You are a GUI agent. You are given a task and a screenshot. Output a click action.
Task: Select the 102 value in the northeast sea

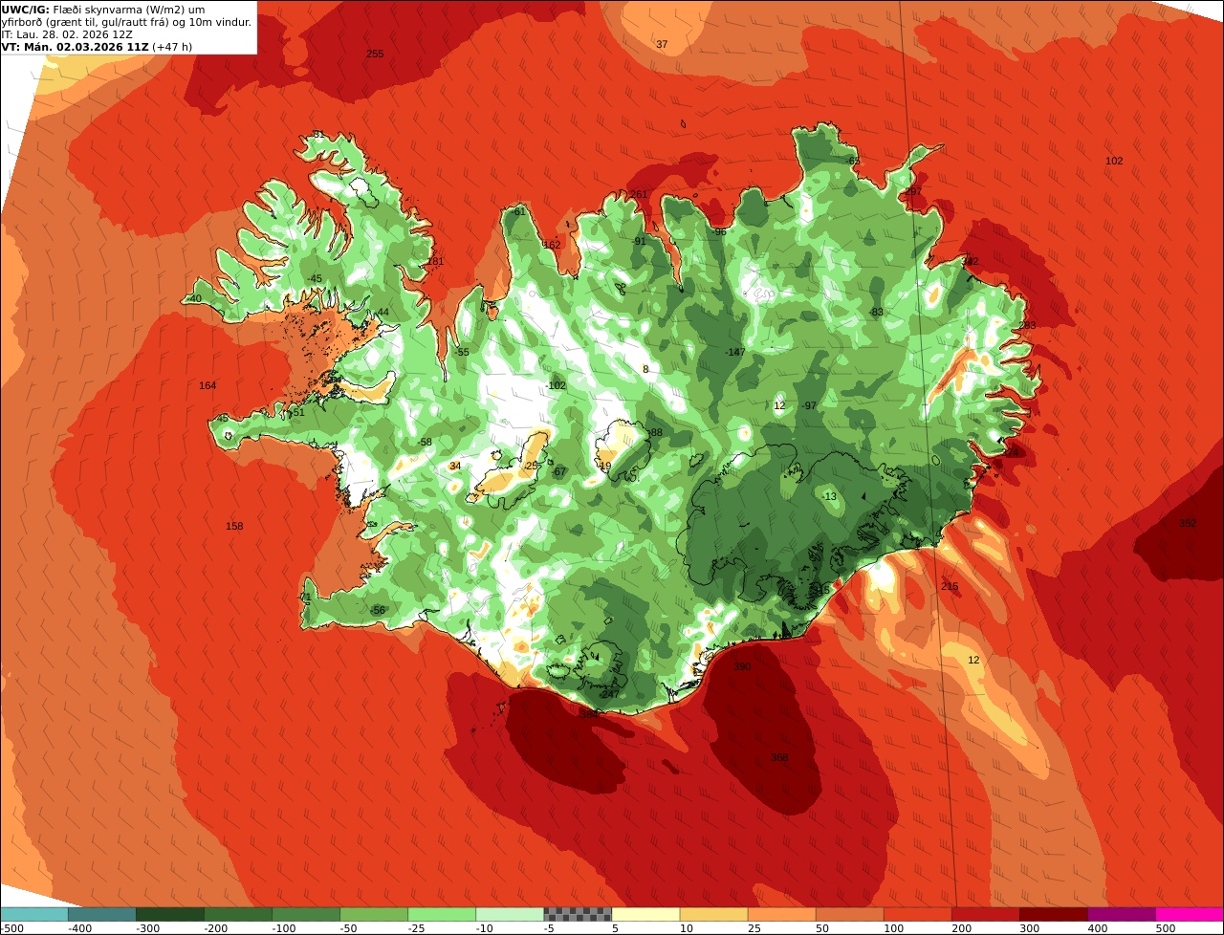click(1114, 161)
